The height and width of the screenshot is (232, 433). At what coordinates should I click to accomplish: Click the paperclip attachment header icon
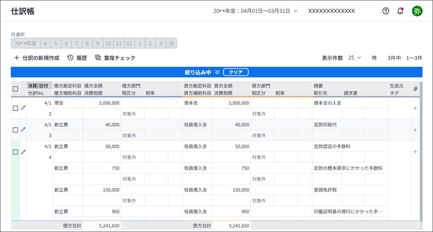pyautogui.click(x=415, y=89)
